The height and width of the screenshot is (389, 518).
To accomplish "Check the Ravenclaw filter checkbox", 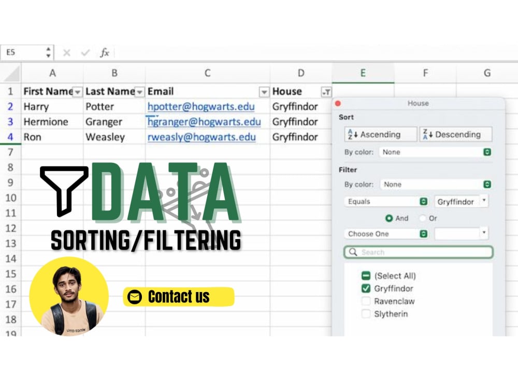I will coord(367,301).
